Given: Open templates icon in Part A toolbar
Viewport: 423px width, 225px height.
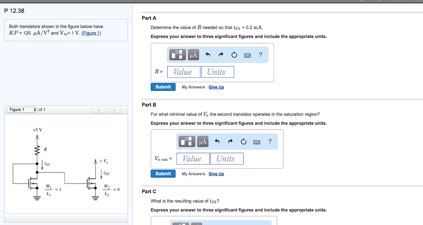Looking at the screenshot, I should tap(178, 54).
